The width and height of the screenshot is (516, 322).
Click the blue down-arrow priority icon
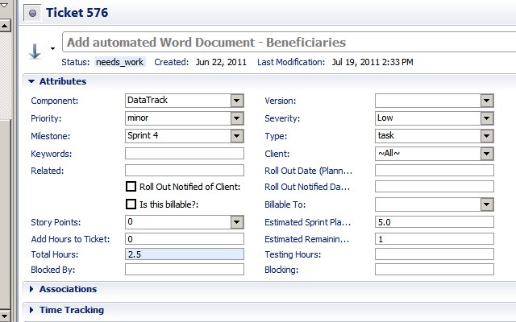pos(35,51)
